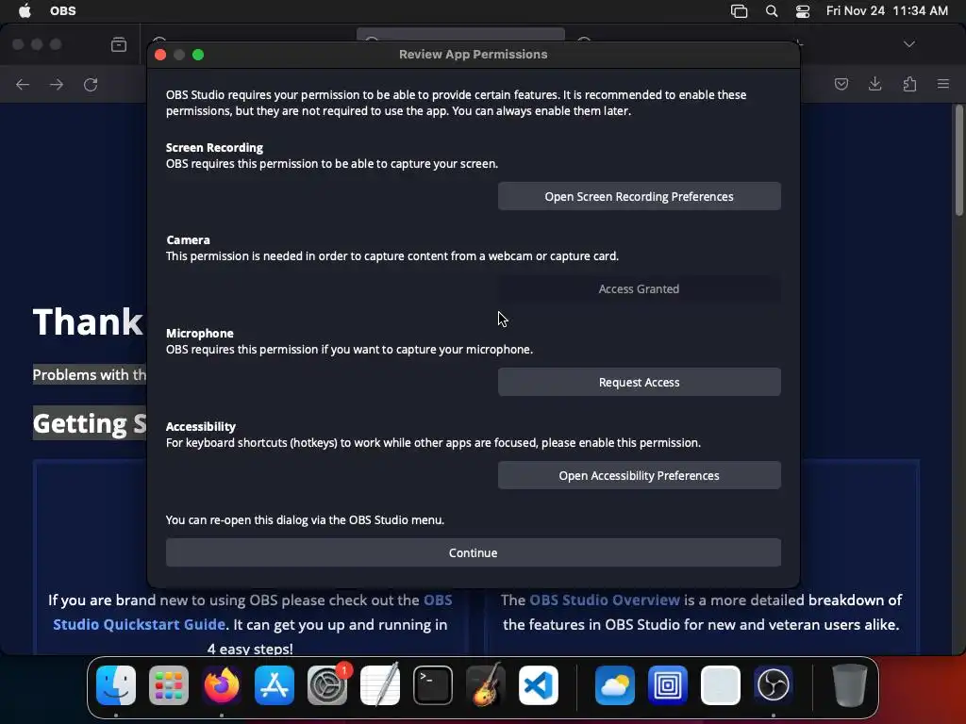Open Launchpad from the Dock
The image size is (966, 724).
pyautogui.click(x=169, y=685)
